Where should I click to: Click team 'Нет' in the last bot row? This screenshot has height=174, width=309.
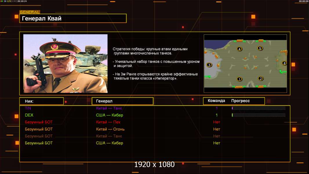tap(217, 143)
